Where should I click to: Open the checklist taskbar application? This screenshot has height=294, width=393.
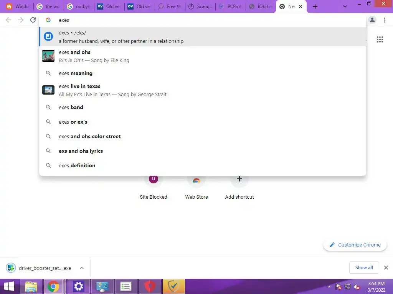[x=126, y=286]
